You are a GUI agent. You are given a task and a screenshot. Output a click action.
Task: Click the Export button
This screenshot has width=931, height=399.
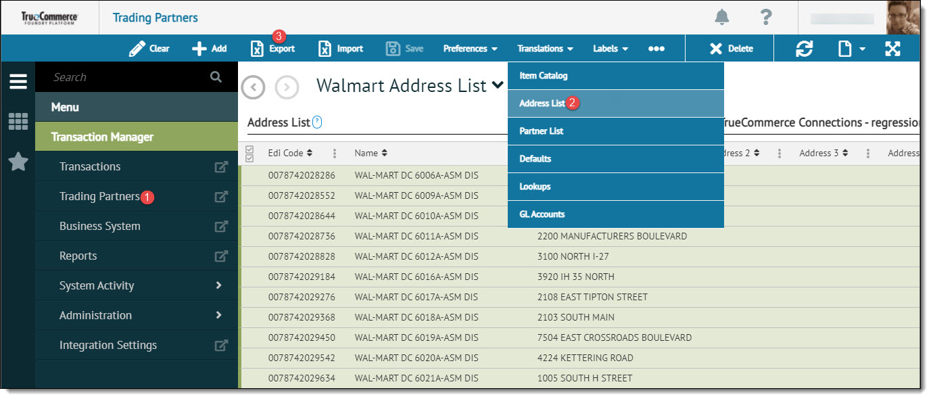pyautogui.click(x=272, y=49)
